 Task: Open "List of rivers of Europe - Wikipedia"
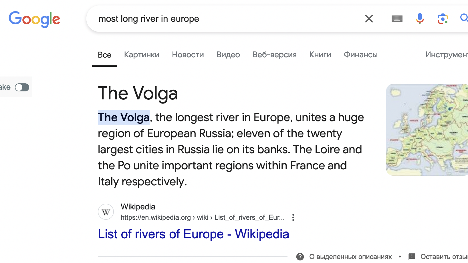pos(193,234)
